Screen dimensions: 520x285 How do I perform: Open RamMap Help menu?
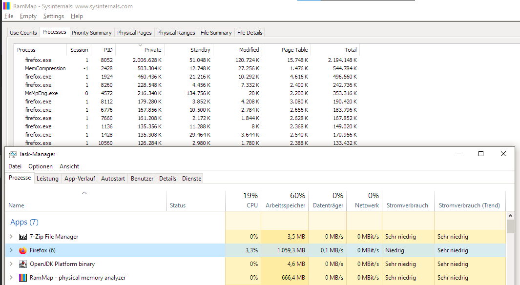click(77, 16)
